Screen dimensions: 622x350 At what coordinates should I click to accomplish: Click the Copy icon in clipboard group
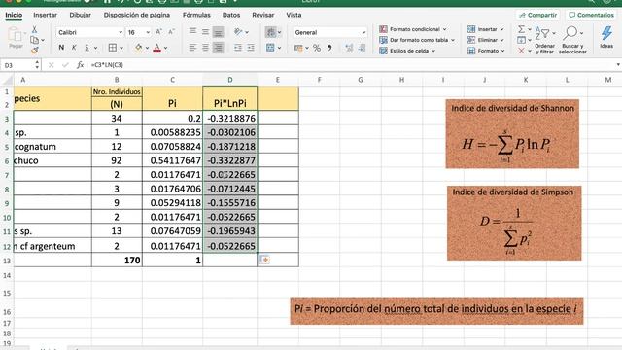click(x=35, y=40)
